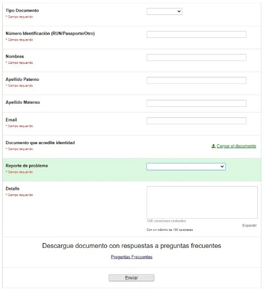Expand the Reporte de problema combo box
Image resolution: width=264 pixels, height=291 pixels.
tap(186, 167)
